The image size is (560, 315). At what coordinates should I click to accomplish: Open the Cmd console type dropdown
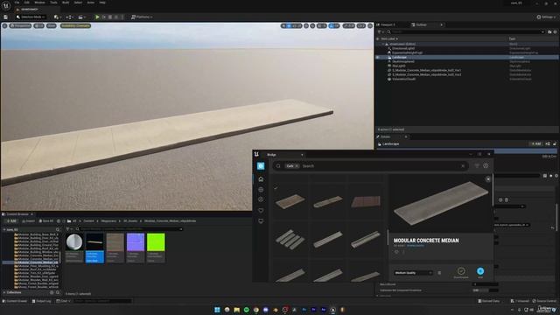(x=63, y=301)
